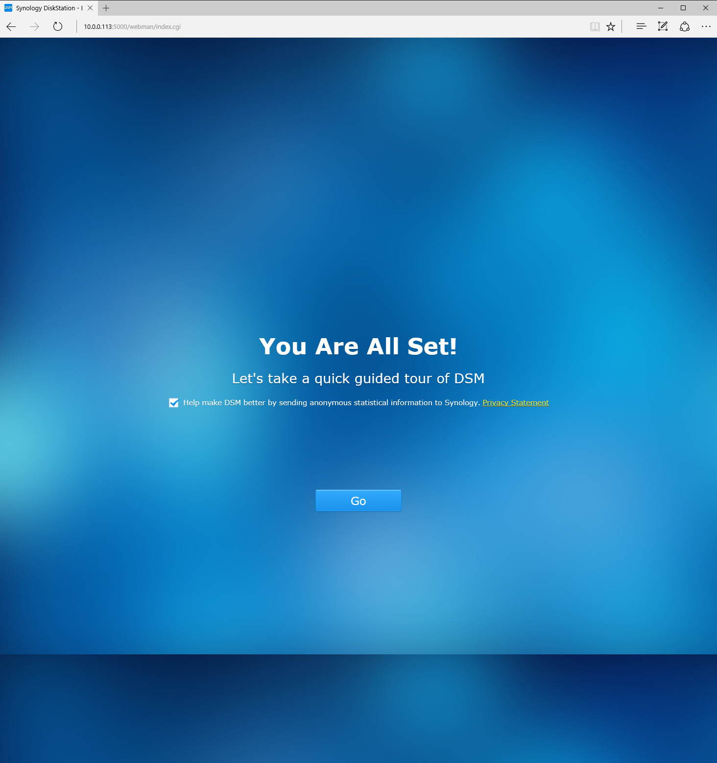
Task: Refresh the DiskStation page
Action: 58,26
